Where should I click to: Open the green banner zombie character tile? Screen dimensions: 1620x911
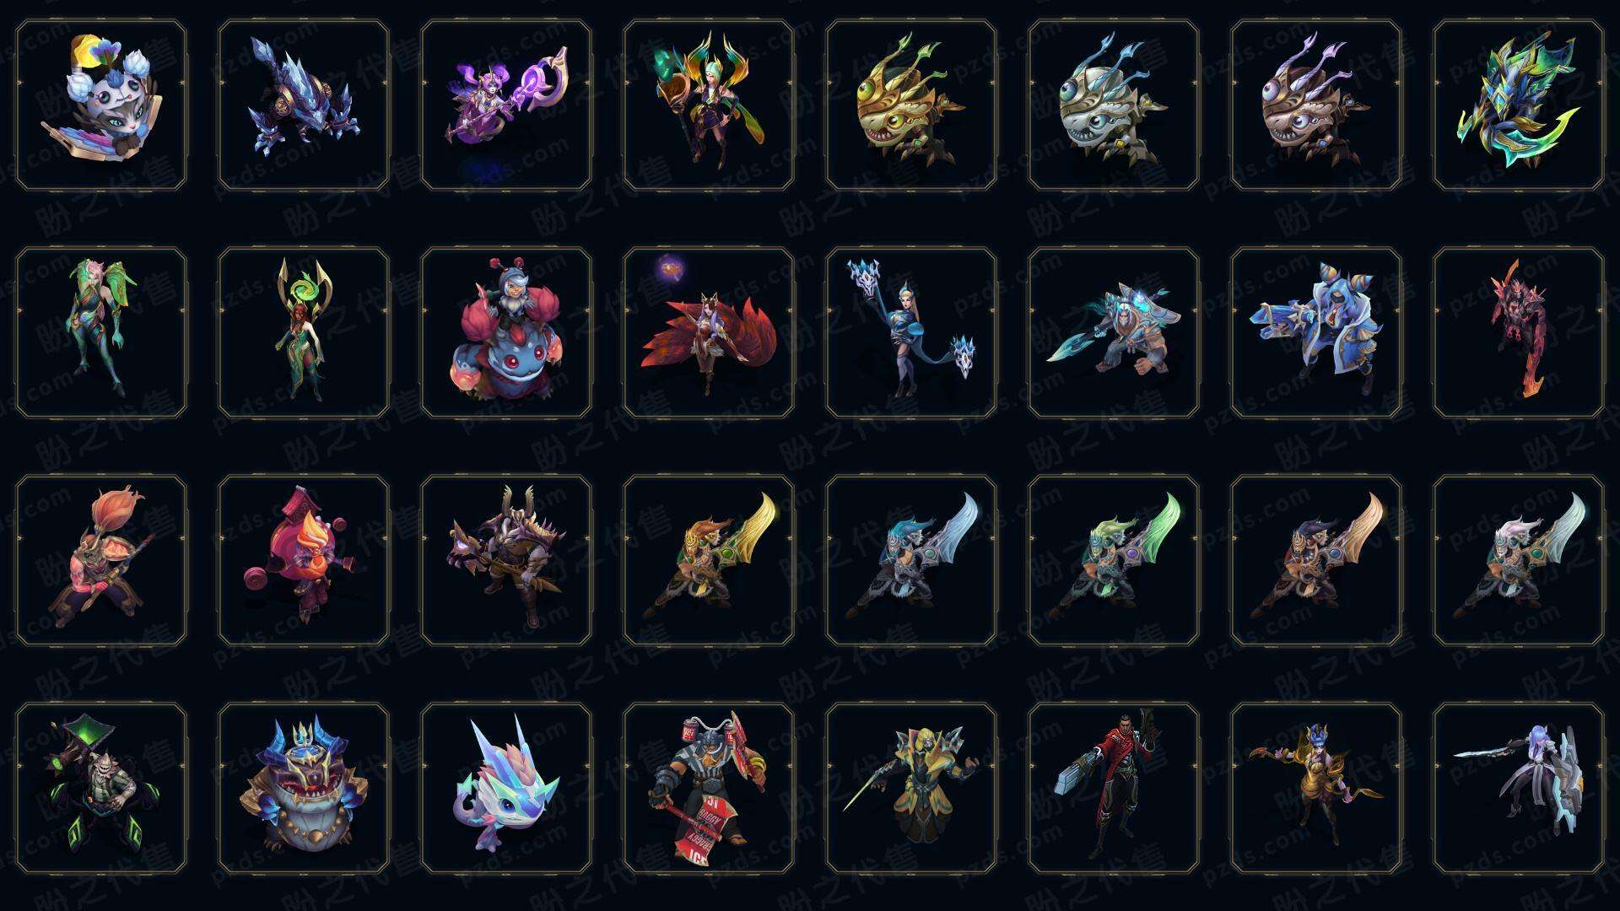(x=101, y=788)
